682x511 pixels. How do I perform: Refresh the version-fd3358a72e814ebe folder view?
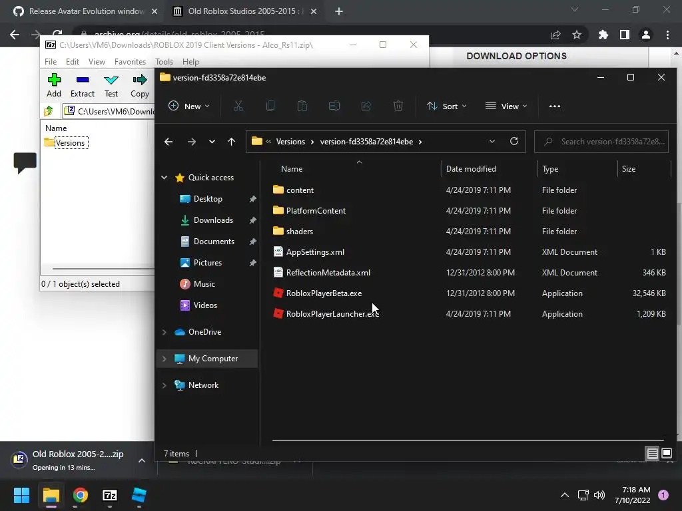[514, 141]
